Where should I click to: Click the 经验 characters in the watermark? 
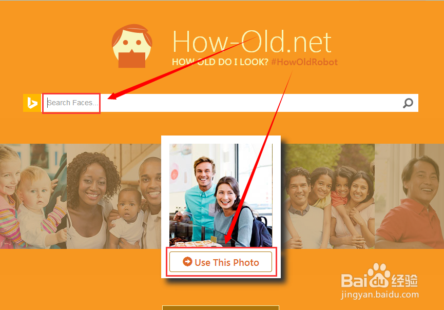[404, 281]
